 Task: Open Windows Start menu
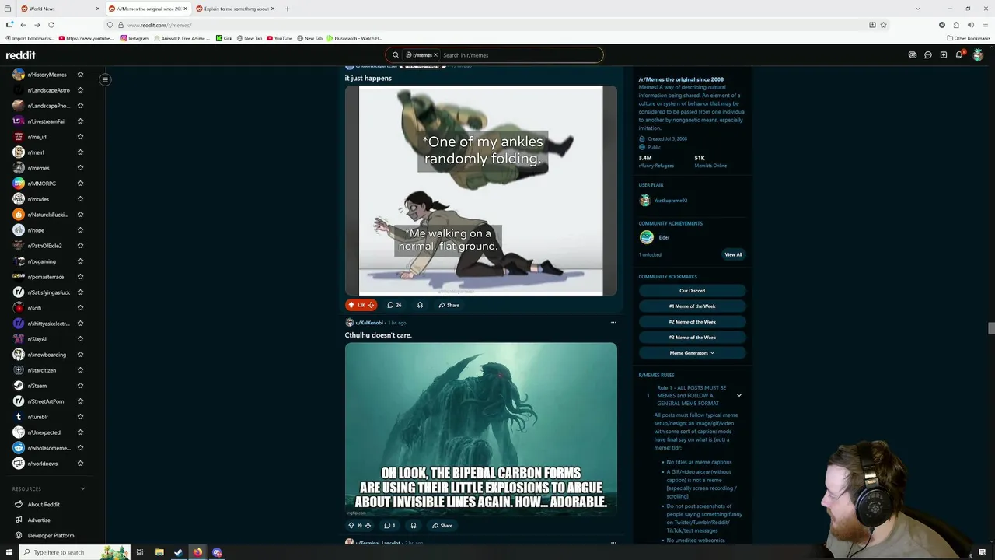[x=9, y=552]
